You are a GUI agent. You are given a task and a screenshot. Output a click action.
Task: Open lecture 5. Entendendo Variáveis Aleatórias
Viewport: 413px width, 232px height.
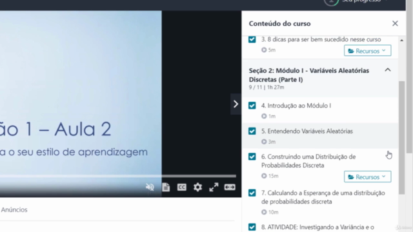click(x=307, y=131)
